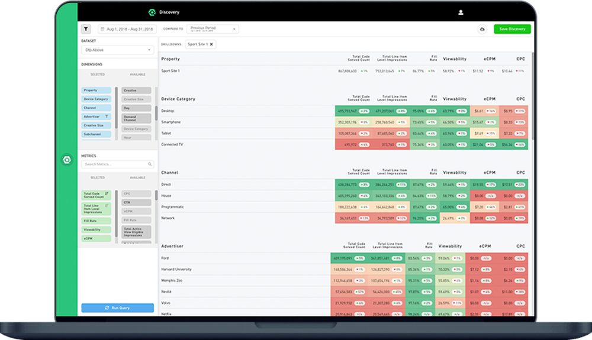The image size is (592, 340).
Task: Open the Aug 1 - Aug 31, 2018 date range picker
Action: point(127,29)
